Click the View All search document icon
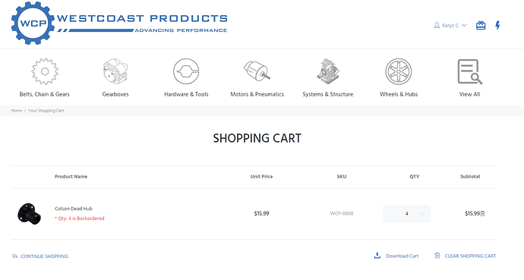524x280 pixels. click(470, 71)
